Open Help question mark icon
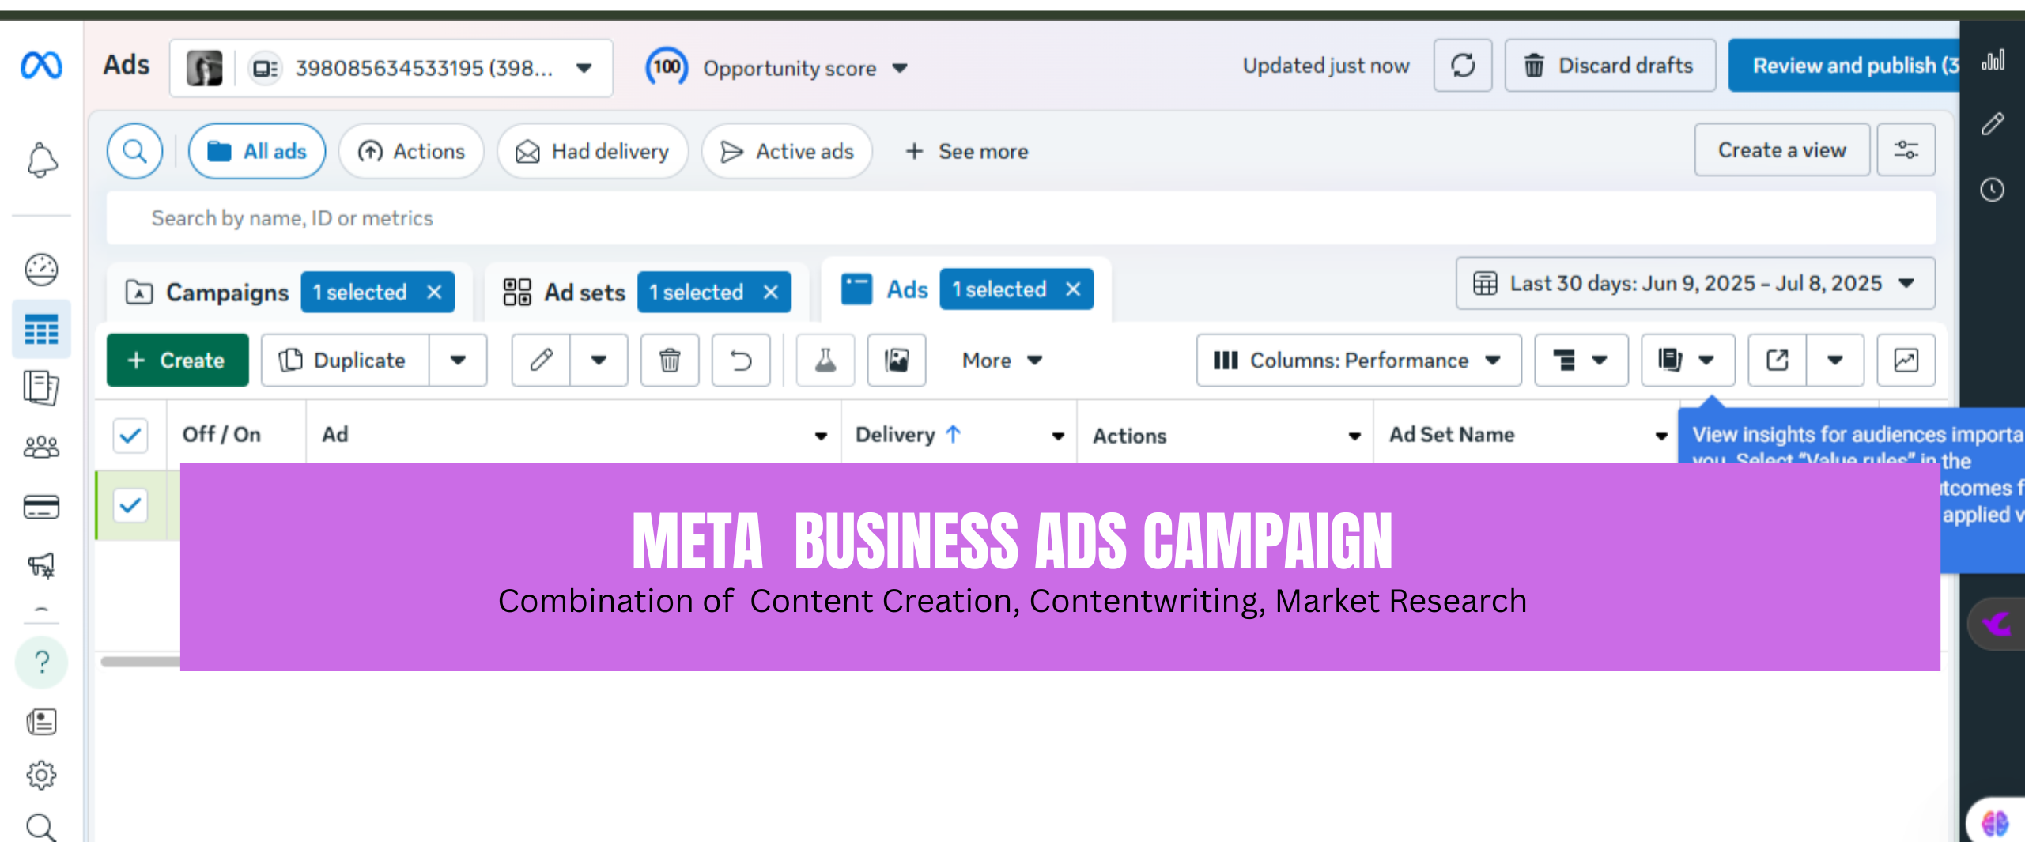 coord(41,662)
